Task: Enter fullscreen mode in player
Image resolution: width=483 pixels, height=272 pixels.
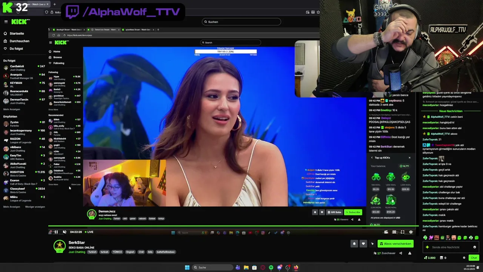Action: (x=403, y=232)
